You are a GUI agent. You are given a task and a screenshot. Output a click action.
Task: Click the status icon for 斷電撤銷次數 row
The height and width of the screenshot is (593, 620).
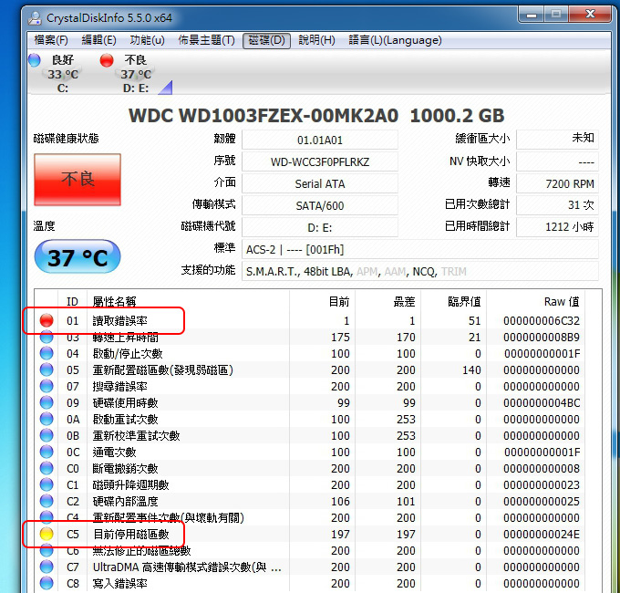click(46, 468)
